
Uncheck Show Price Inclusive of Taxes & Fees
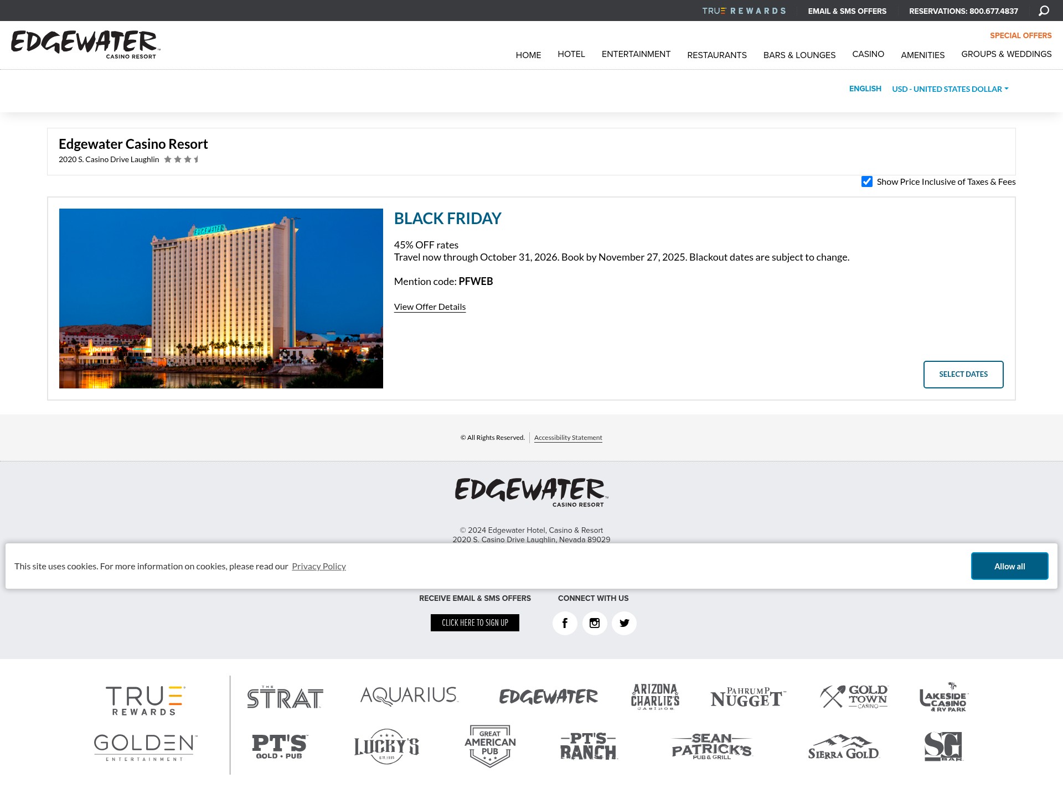coord(867,181)
